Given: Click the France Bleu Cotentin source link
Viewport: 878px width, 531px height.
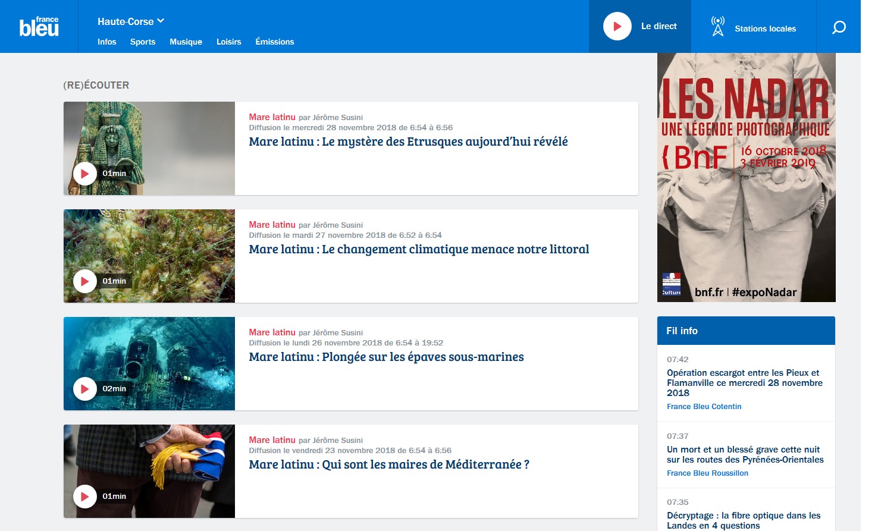Looking at the screenshot, I should tap(704, 407).
